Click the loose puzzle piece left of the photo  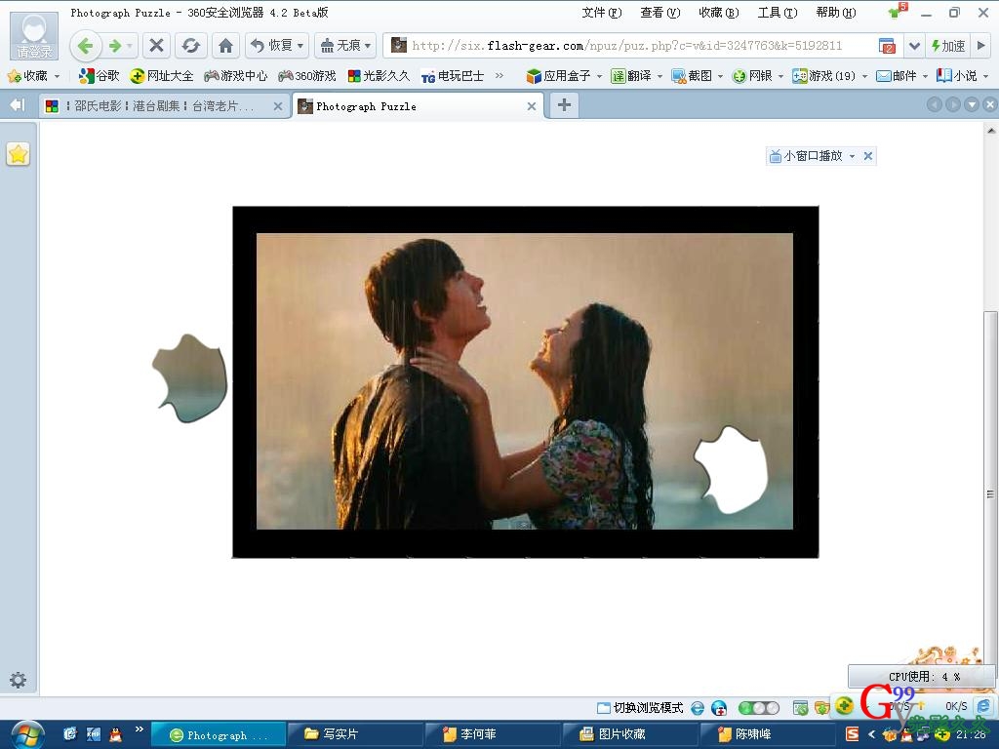pyautogui.click(x=190, y=378)
